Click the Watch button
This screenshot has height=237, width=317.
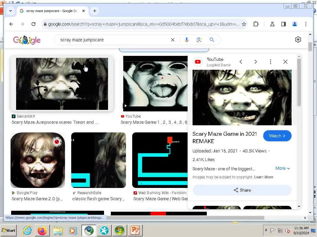pos(277,136)
